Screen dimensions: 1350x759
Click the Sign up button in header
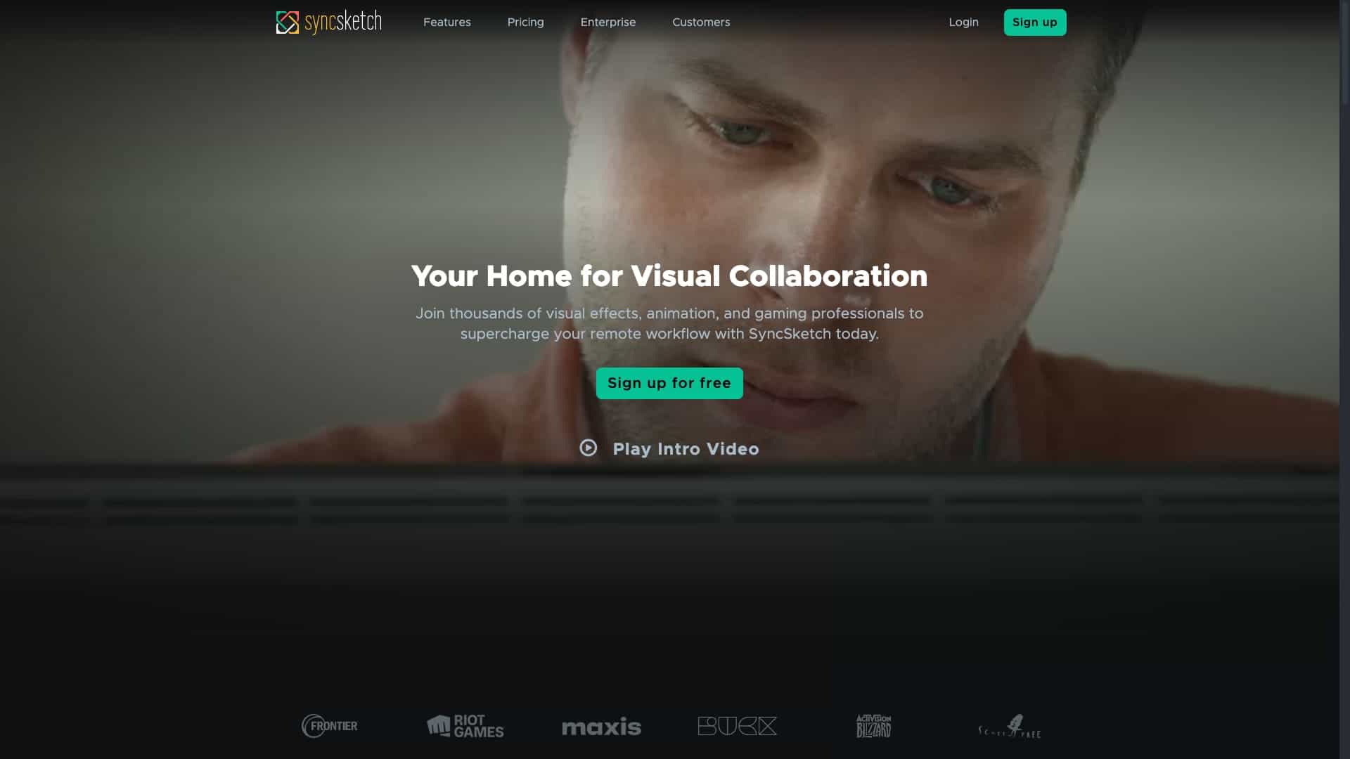(1035, 22)
